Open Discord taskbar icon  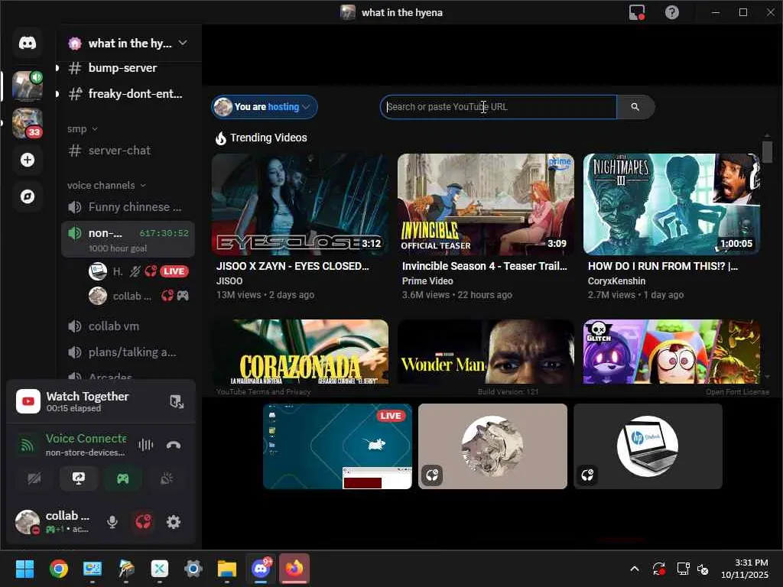click(261, 569)
